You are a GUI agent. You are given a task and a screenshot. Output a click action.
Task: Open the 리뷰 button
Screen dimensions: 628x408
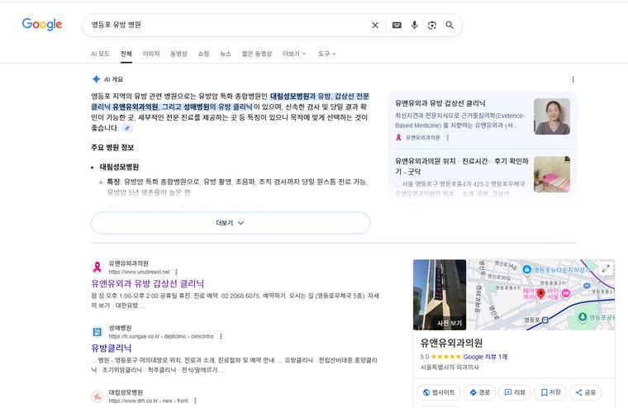[x=515, y=392]
